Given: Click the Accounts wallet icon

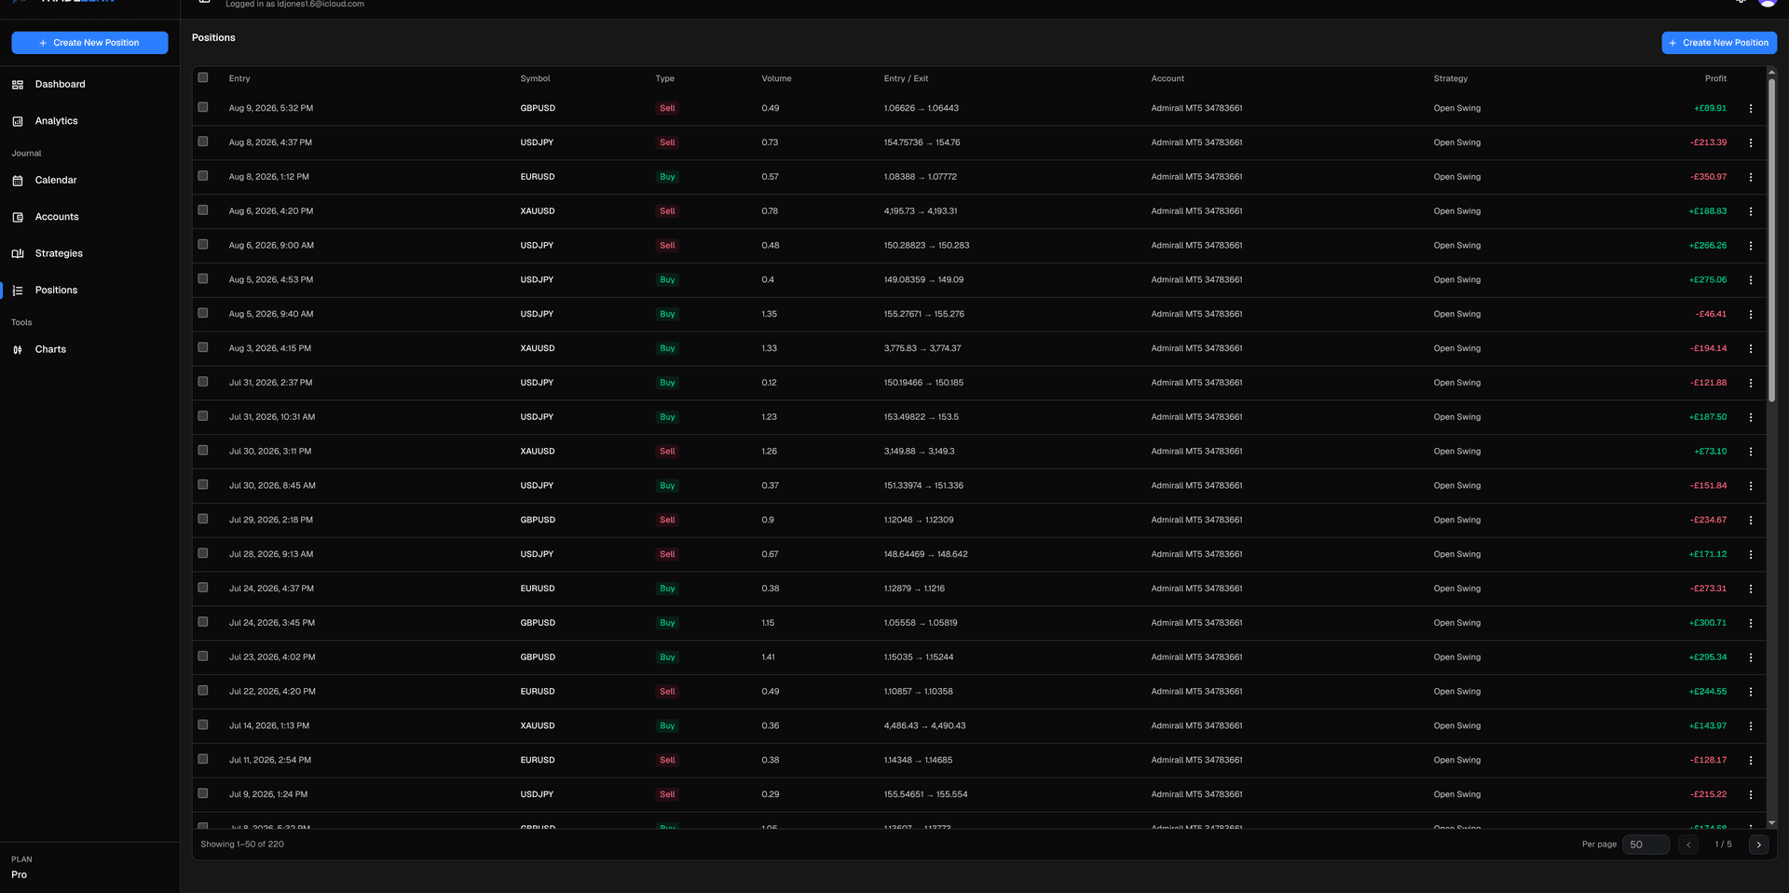Looking at the screenshot, I should click(x=18, y=217).
